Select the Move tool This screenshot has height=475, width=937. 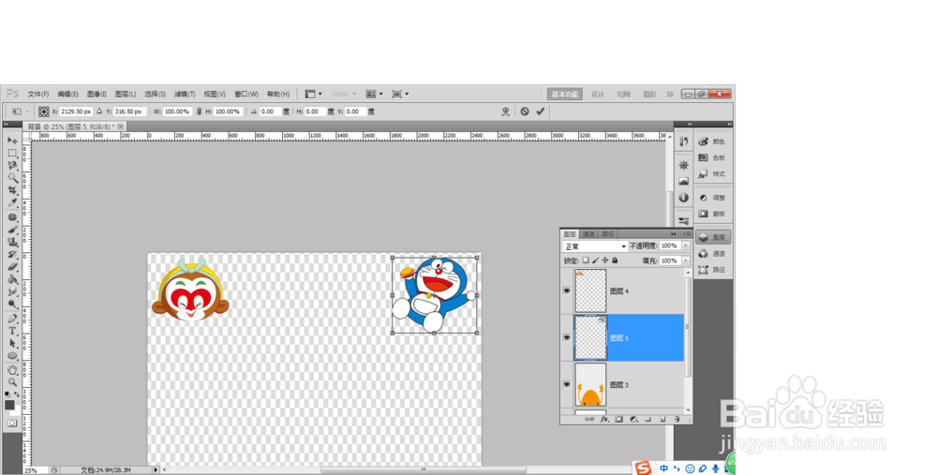click(x=12, y=141)
